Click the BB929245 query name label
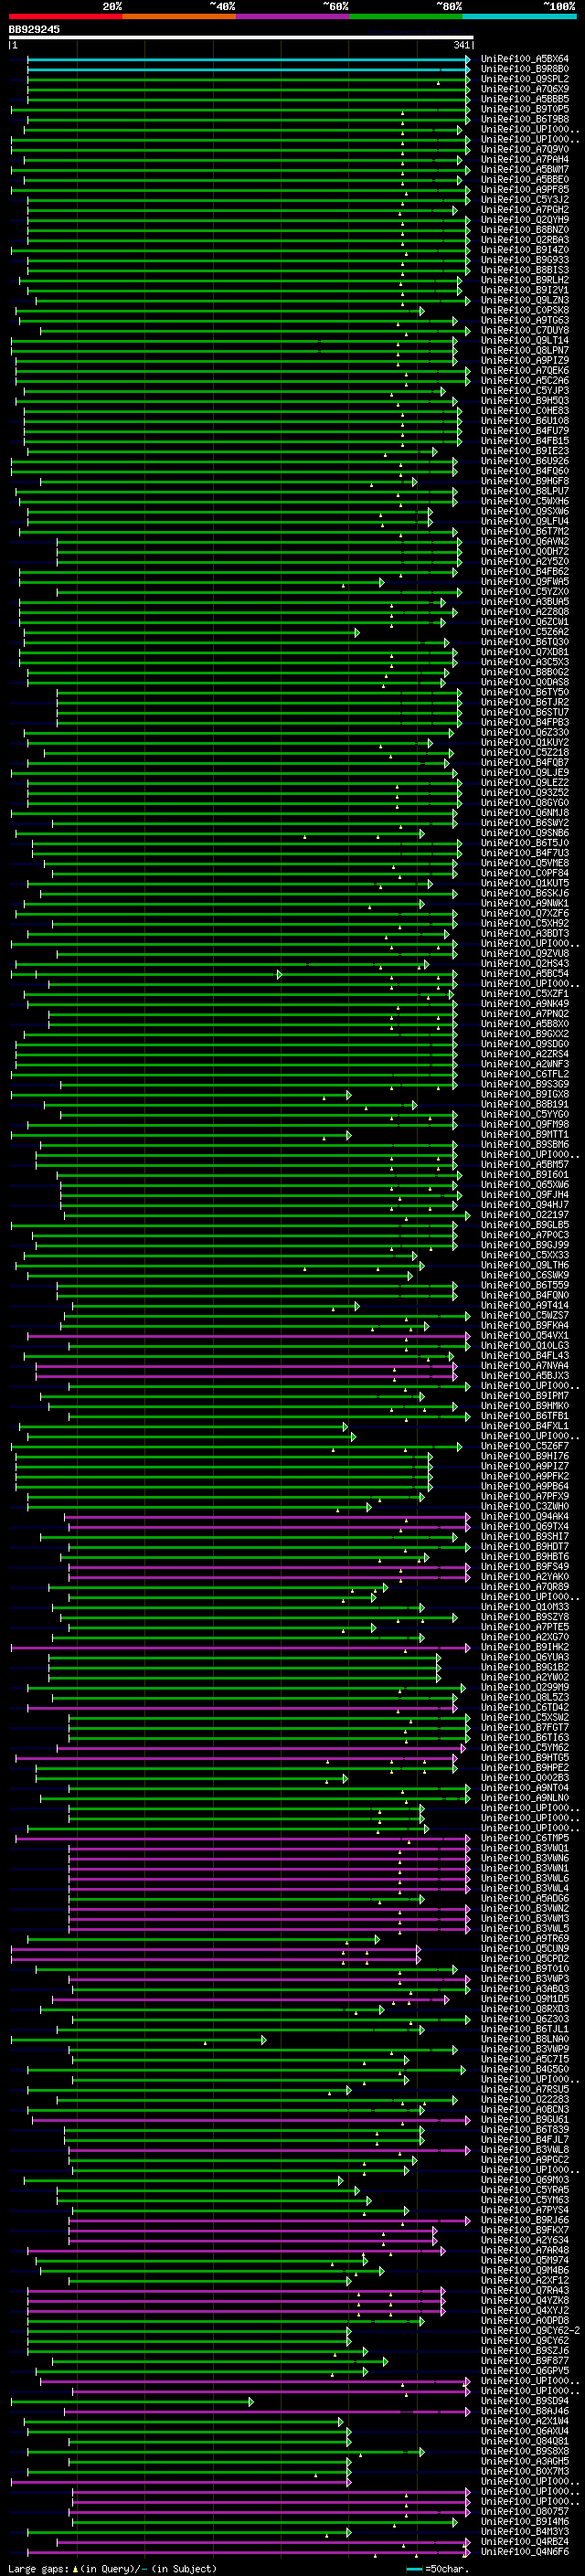This screenshot has width=585, height=2576. (x=34, y=29)
